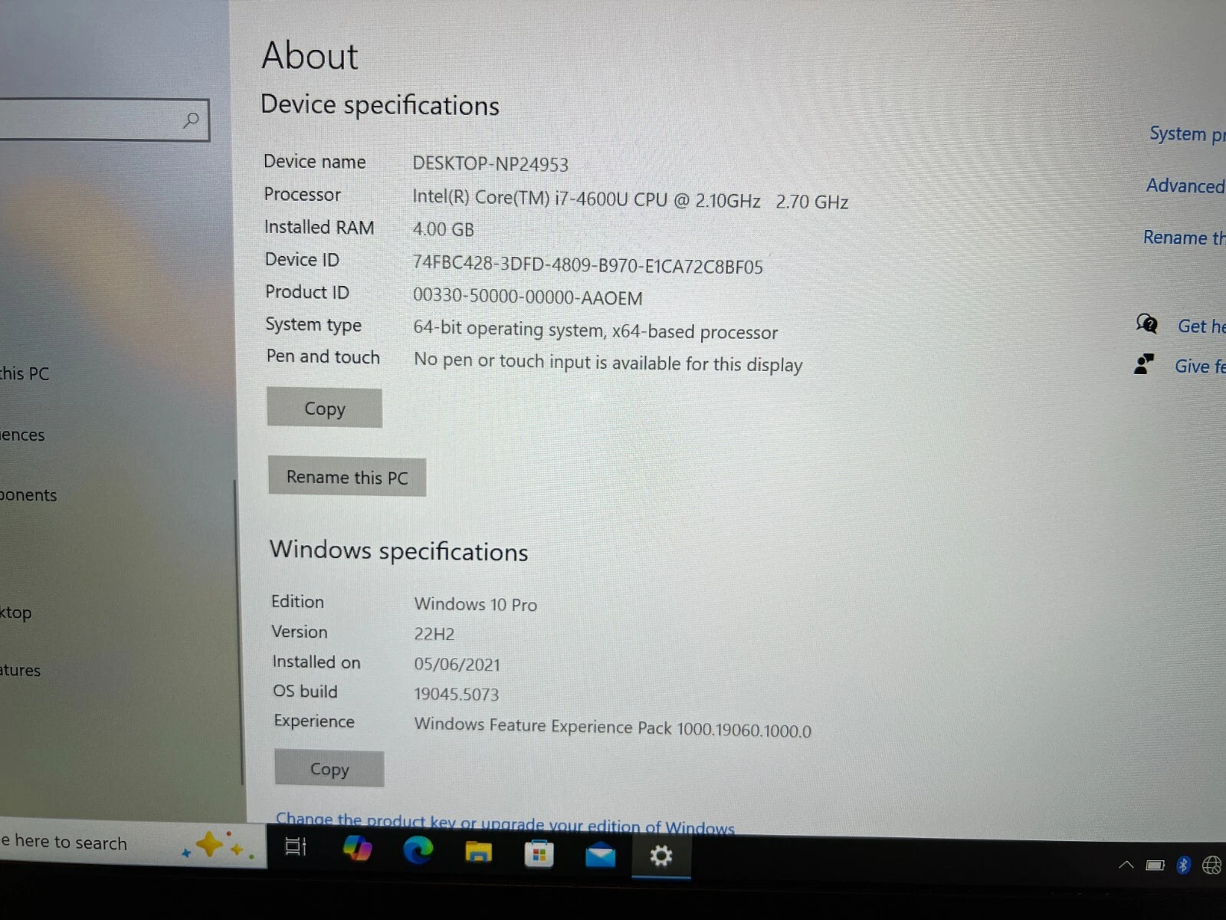Open Microsoft Store from the taskbar
Screen dimensions: 1226x920
pyautogui.click(x=539, y=853)
